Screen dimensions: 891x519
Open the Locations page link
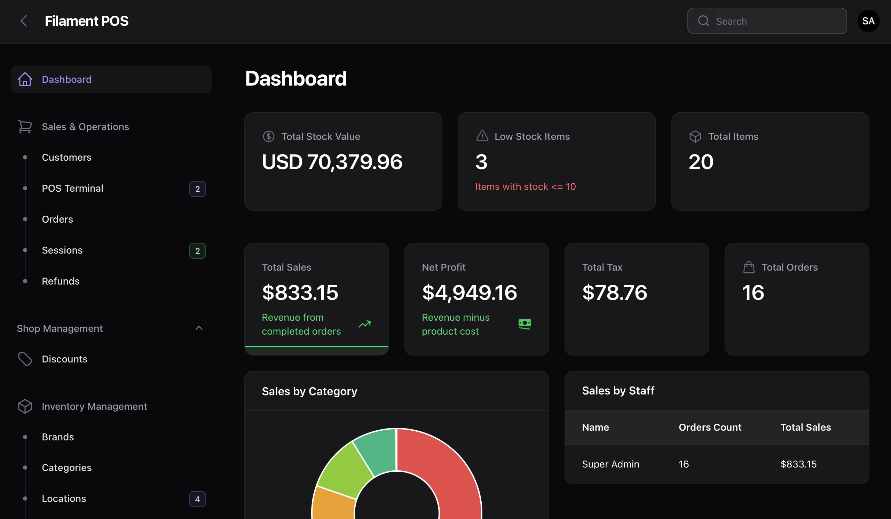pos(64,498)
